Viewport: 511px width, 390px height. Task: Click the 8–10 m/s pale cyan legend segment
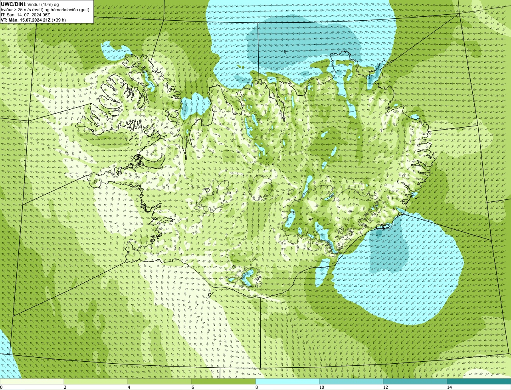click(287, 381)
